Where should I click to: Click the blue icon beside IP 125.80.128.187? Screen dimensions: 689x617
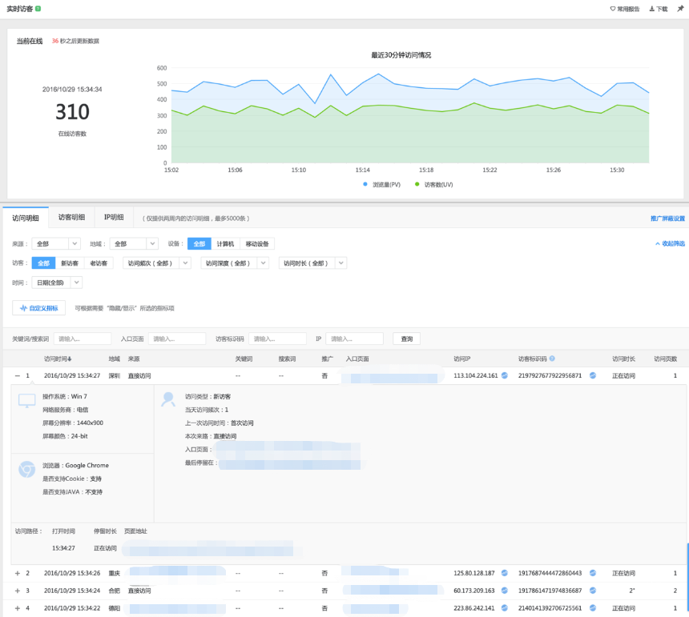505,573
